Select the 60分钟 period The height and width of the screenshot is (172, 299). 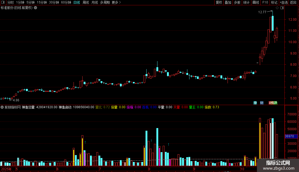click(66, 2)
